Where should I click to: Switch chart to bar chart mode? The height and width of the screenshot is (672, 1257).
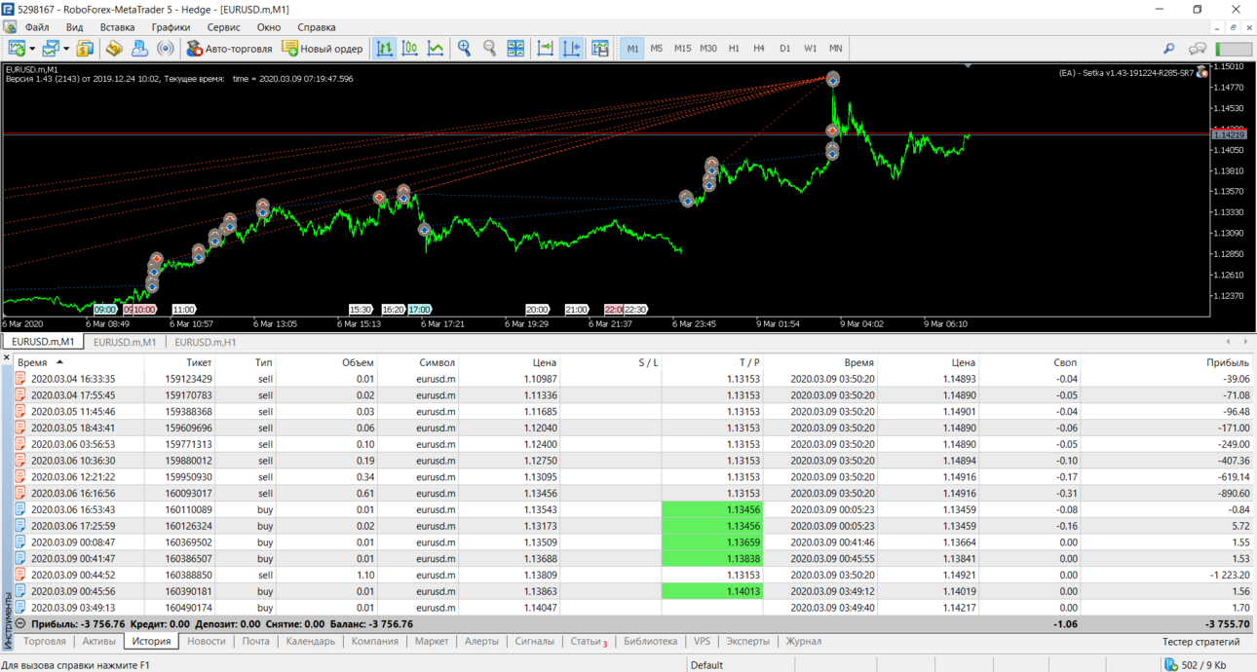[385, 48]
